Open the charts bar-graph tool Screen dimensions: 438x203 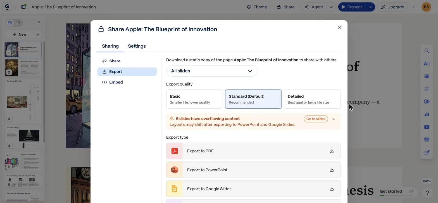pyautogui.click(x=427, y=114)
